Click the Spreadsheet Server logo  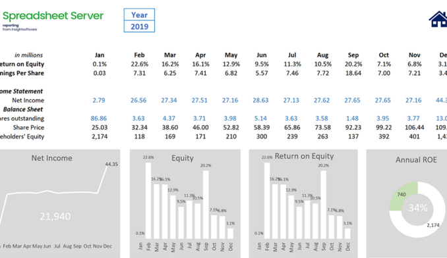53,20
